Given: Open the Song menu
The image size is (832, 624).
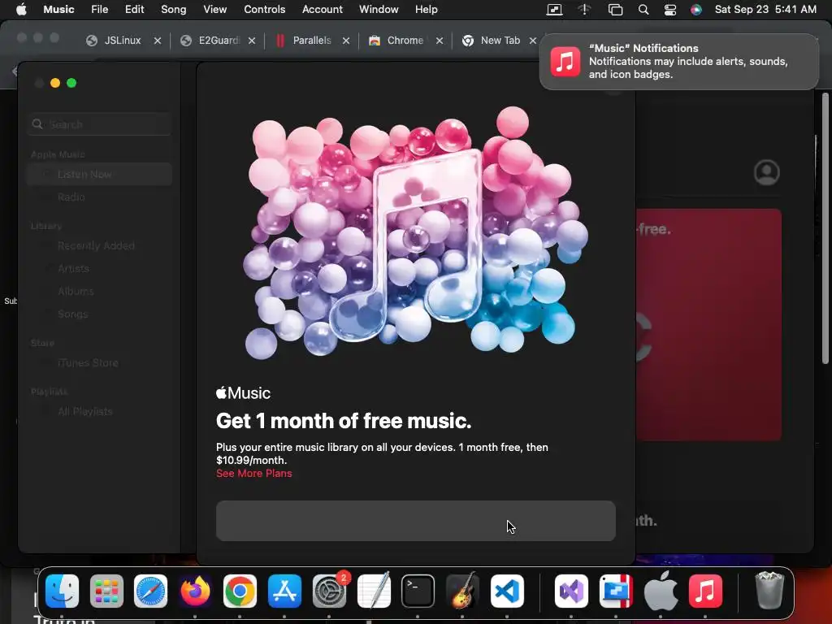Looking at the screenshot, I should 174,9.
